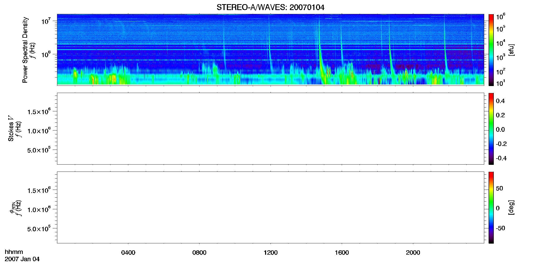Click the empty phi RTN plot panel

270,207
